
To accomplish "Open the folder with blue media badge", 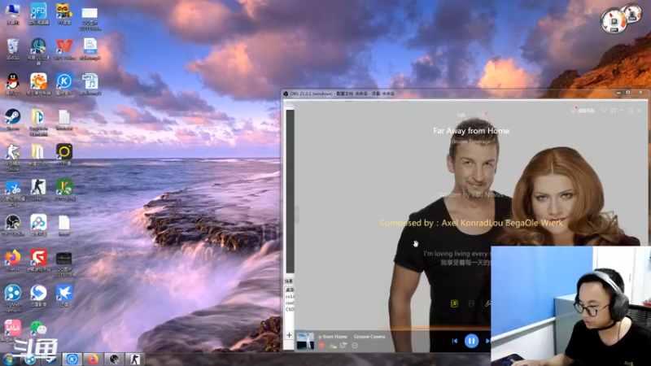I will pyautogui.click(x=38, y=121).
